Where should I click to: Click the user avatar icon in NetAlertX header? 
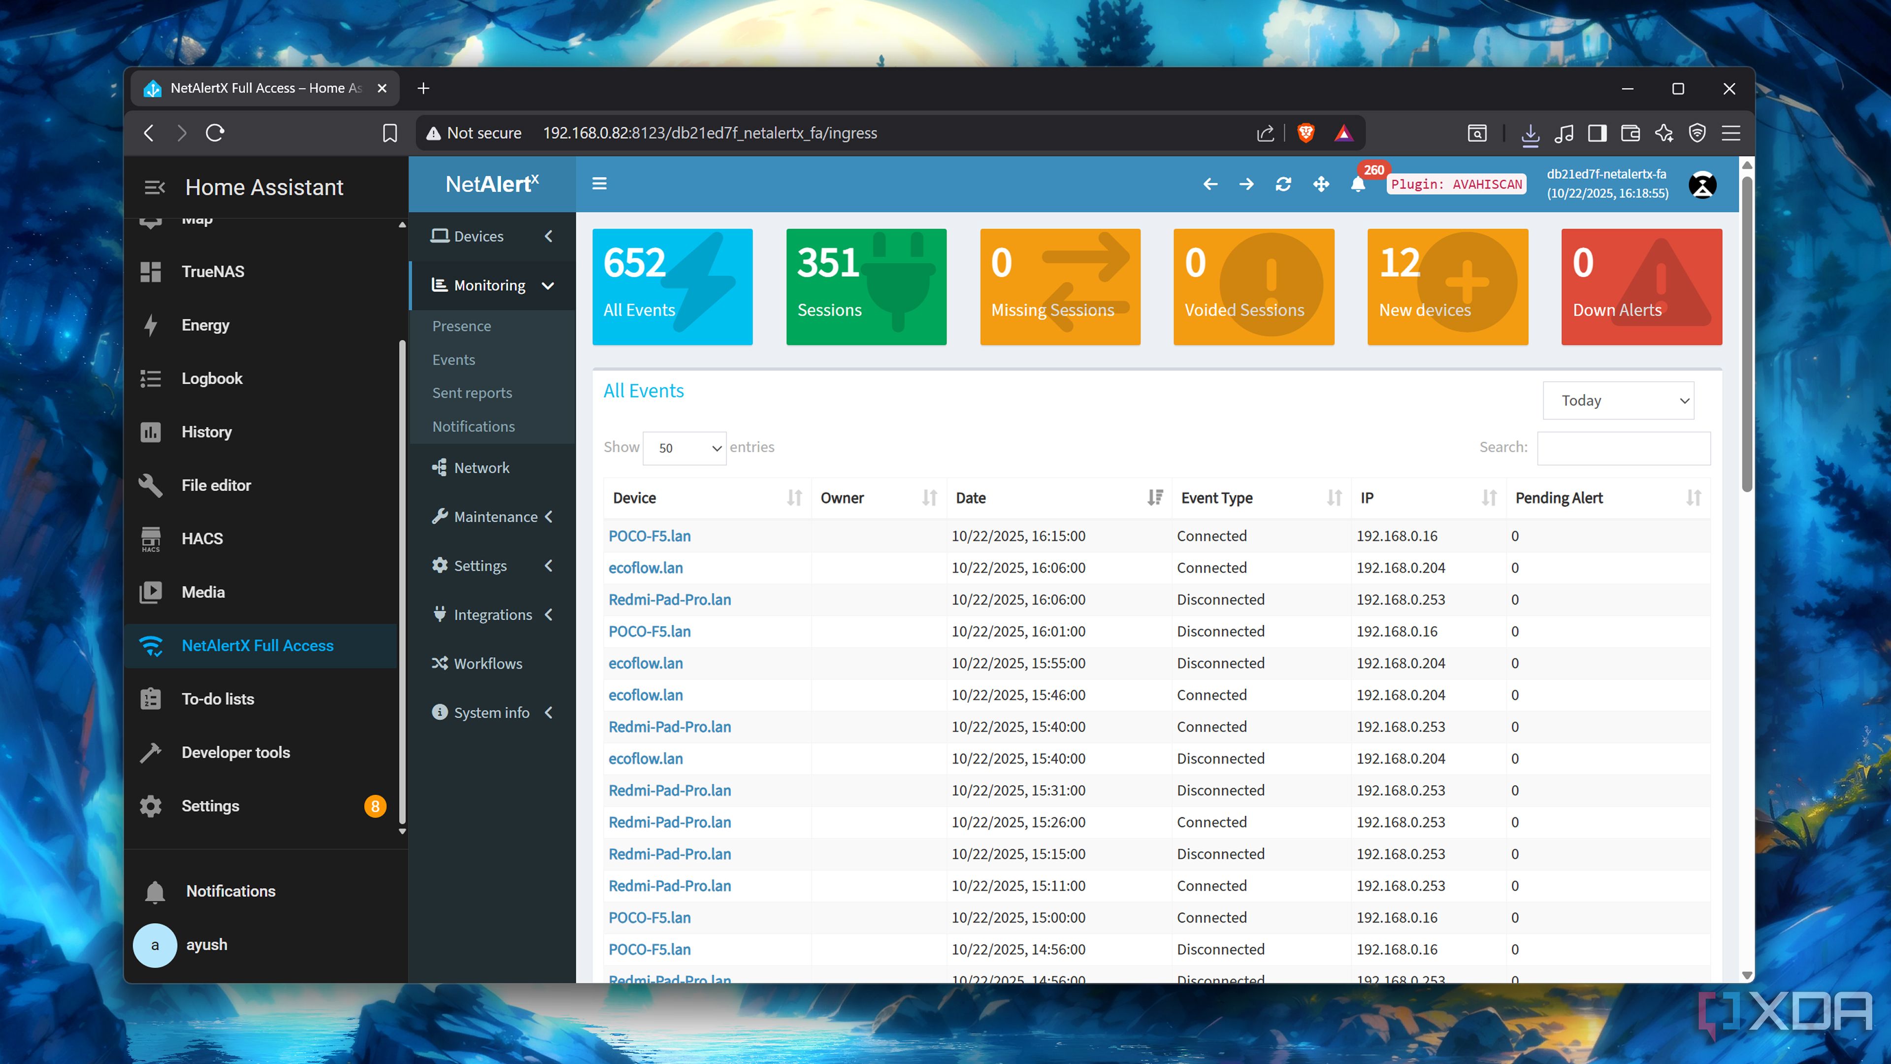(x=1702, y=184)
